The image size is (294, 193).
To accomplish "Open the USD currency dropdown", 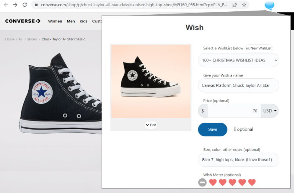I will coord(269,111).
